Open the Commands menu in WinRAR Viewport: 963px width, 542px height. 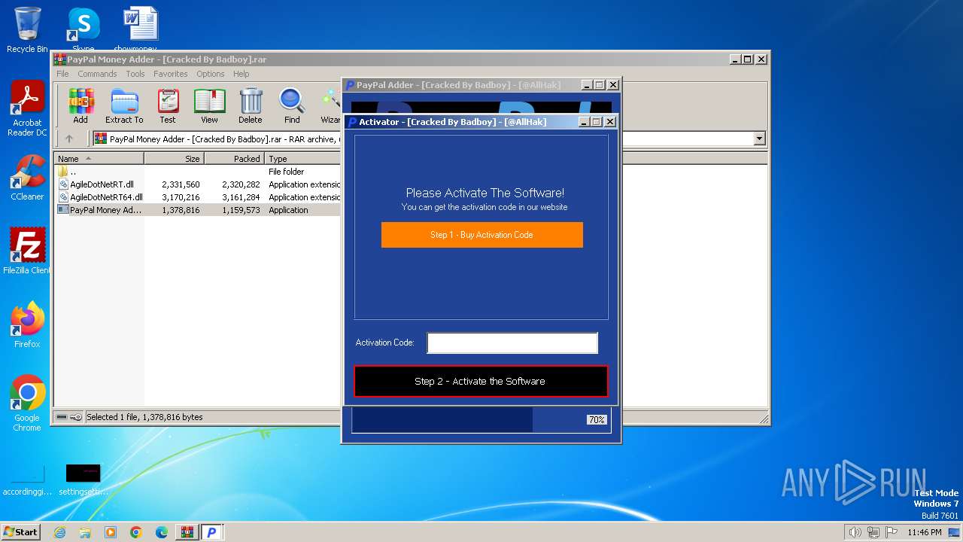(x=97, y=74)
